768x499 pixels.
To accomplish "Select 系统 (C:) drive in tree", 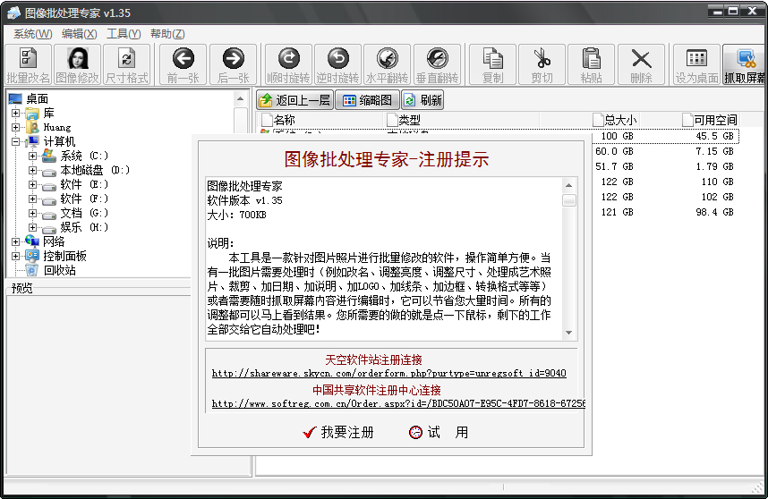I will (84, 156).
